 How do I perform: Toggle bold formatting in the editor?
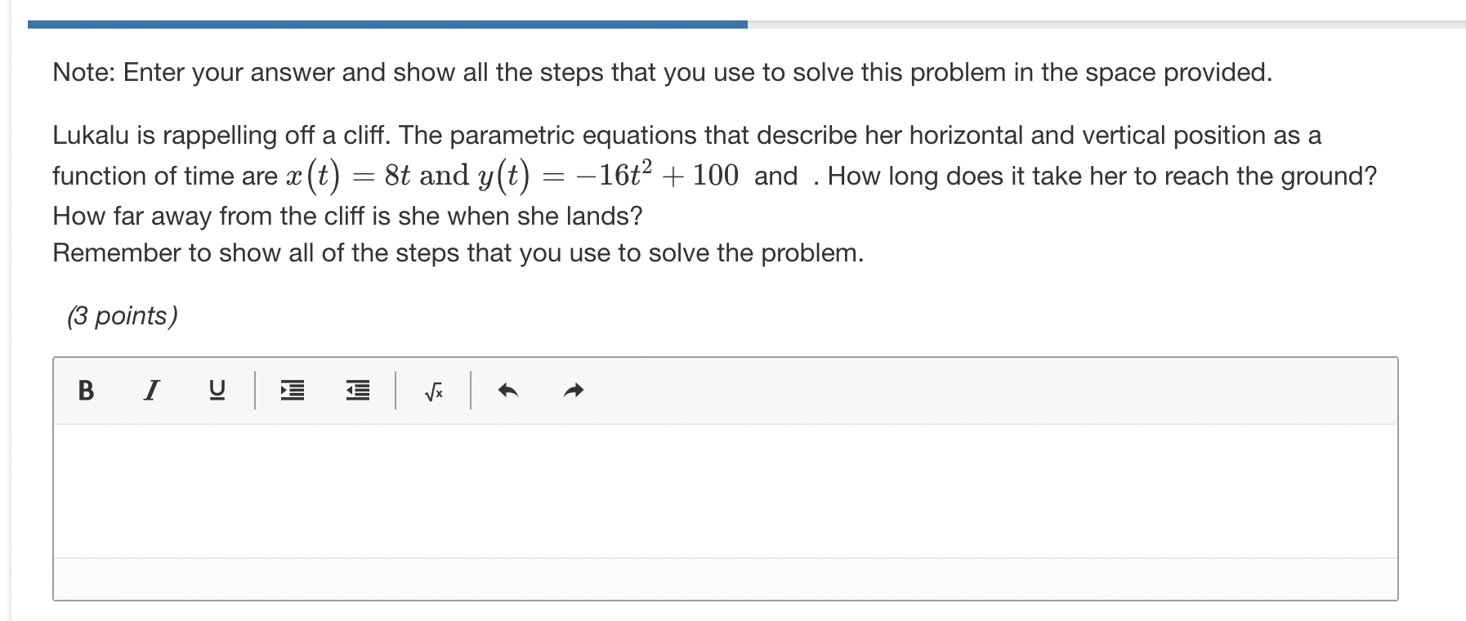[86, 390]
